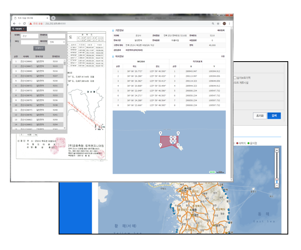
Task: Open the browser profile avatar
Action: pyautogui.click(x=224, y=23)
